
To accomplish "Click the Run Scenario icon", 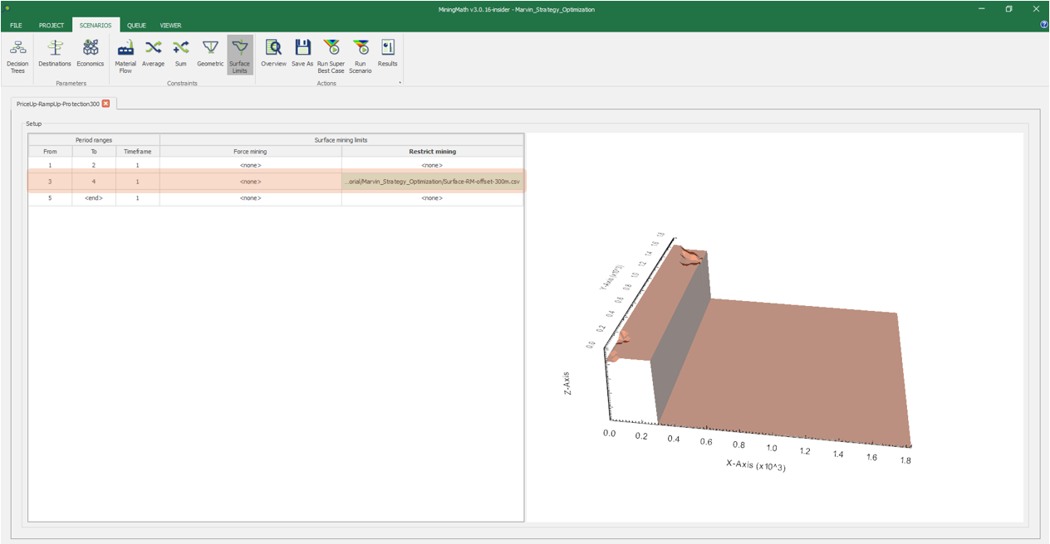I will pos(361,55).
